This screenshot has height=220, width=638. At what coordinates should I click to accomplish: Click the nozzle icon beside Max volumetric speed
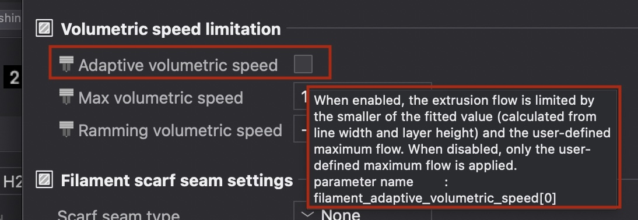66,97
